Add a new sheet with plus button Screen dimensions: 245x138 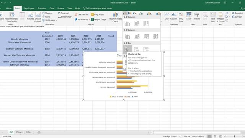[39, 133]
